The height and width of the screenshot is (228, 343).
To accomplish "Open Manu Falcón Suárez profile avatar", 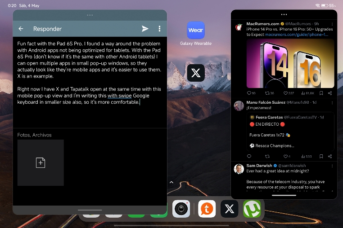I will (239, 106).
